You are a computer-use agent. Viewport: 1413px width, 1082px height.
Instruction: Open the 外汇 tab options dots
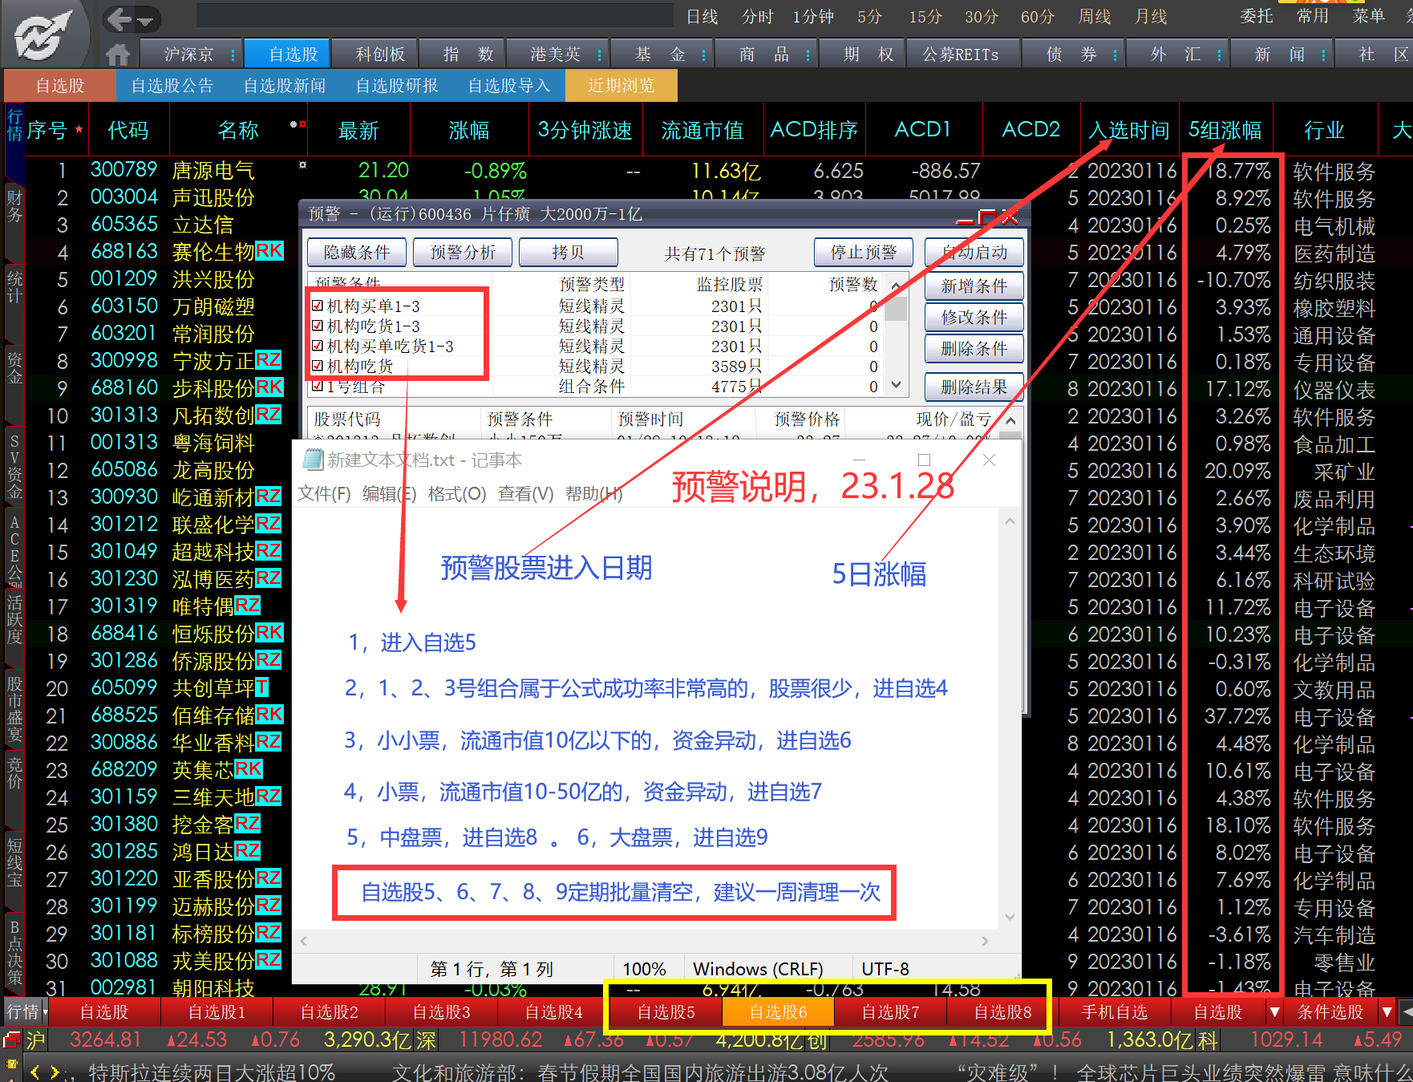coord(1219,55)
